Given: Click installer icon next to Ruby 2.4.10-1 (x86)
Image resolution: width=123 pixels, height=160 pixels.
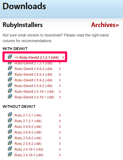Looking at the screenshot, I should [x=10, y=154].
